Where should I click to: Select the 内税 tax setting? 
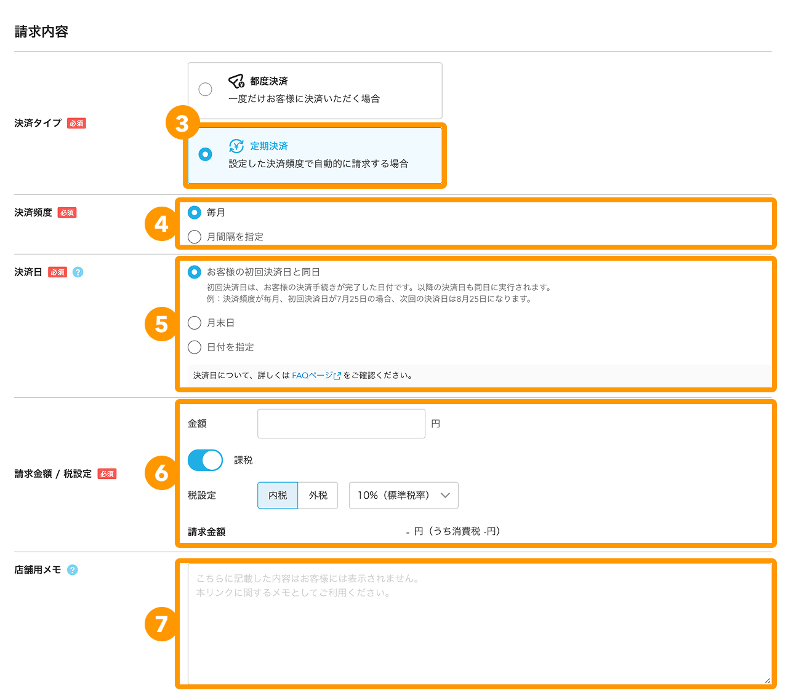(278, 496)
